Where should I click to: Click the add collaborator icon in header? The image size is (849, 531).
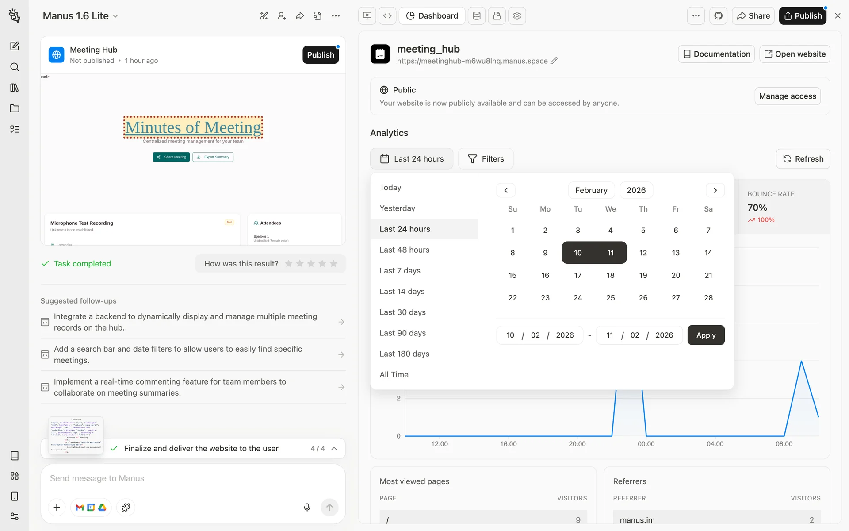pyautogui.click(x=282, y=16)
